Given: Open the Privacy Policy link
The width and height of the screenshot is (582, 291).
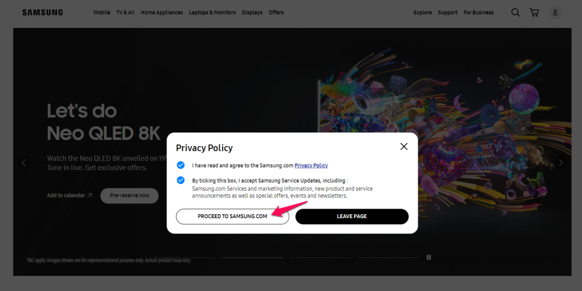Looking at the screenshot, I should tap(311, 165).
